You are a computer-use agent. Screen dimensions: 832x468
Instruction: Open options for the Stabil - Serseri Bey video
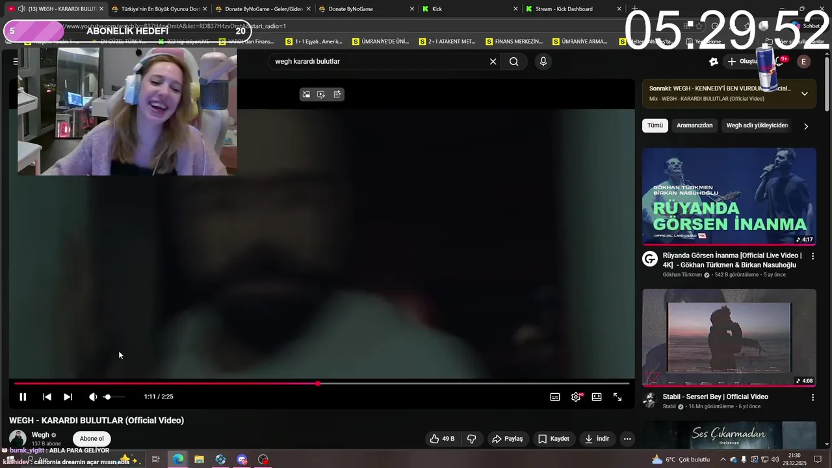click(x=812, y=397)
